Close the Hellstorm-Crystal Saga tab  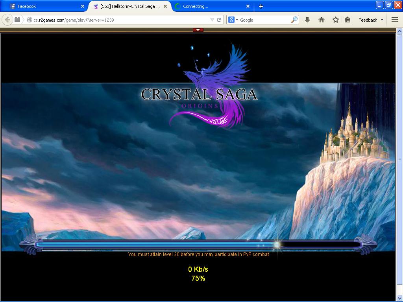tap(165, 6)
